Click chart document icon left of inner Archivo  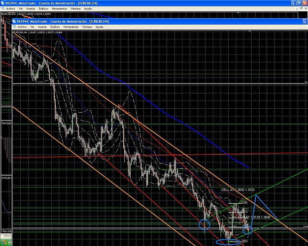(x=14, y=27)
